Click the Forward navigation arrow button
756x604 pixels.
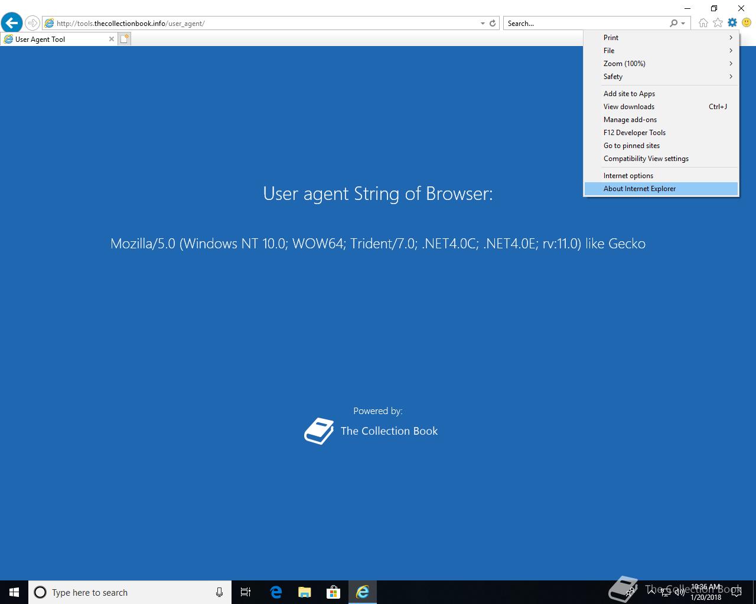[x=32, y=23]
